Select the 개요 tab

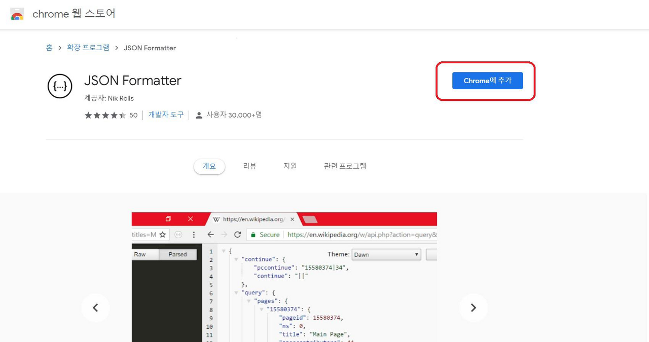[x=209, y=166]
